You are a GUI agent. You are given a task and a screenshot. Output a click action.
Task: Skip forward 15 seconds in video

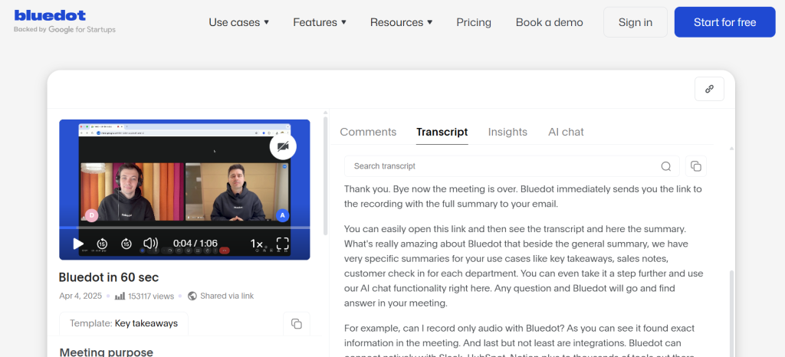(x=126, y=244)
